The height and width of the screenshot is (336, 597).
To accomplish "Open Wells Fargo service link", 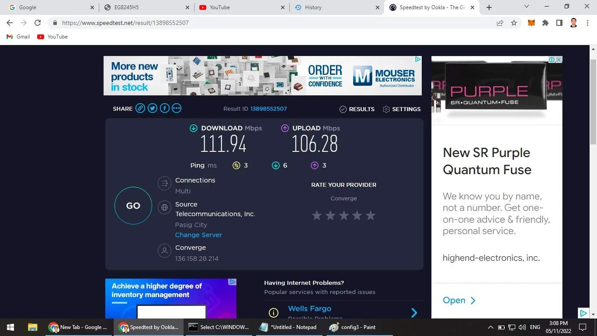I will coord(309,308).
